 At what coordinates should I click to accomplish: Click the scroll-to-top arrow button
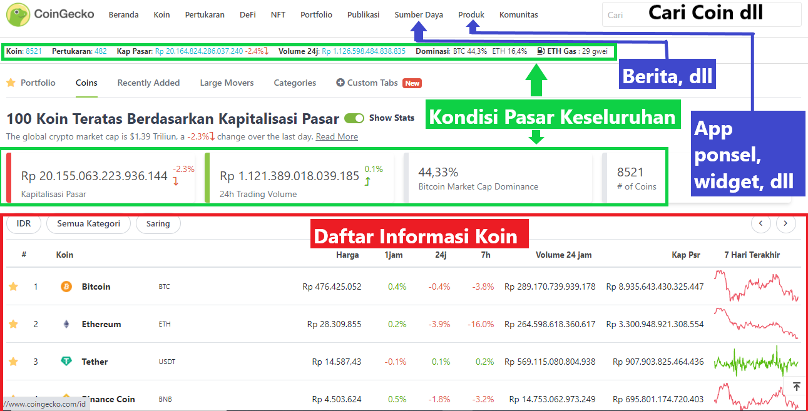tap(796, 387)
